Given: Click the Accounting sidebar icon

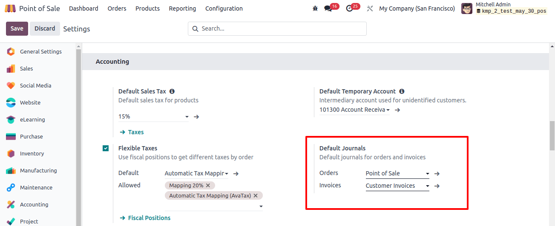Looking at the screenshot, I should coord(11,204).
